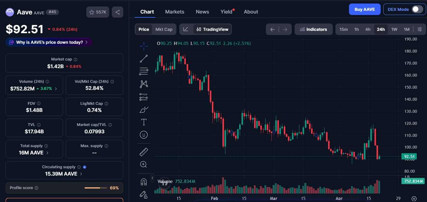Open the News section
The image size is (427, 202).
[202, 11]
